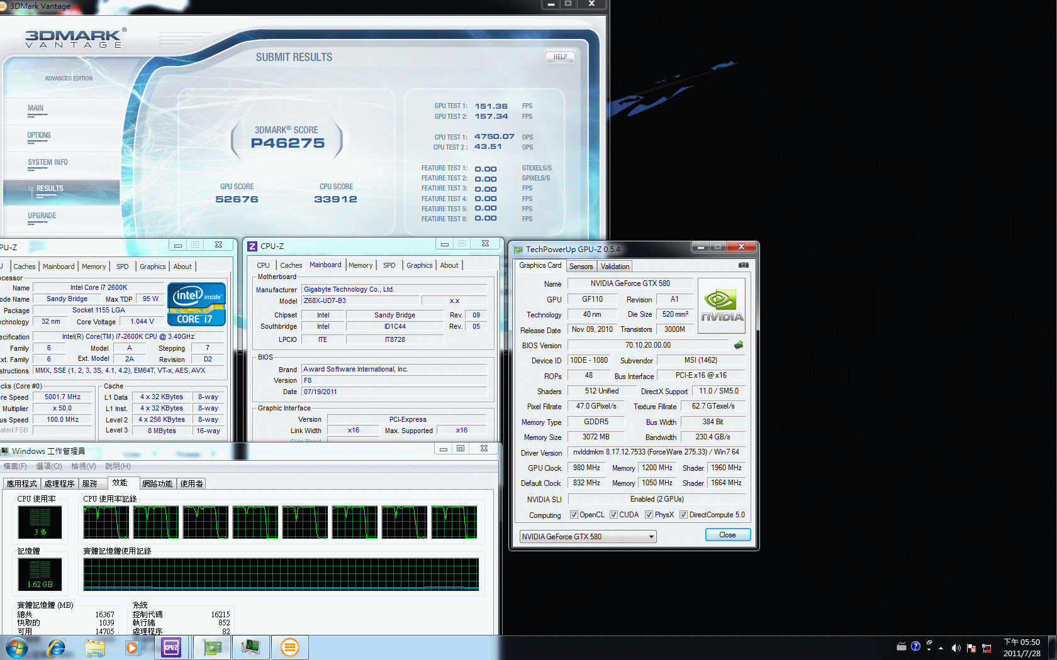Image resolution: width=1057 pixels, height=660 pixels.
Task: Click Show Desktop strip at taskbar end
Action: pos(1052,647)
